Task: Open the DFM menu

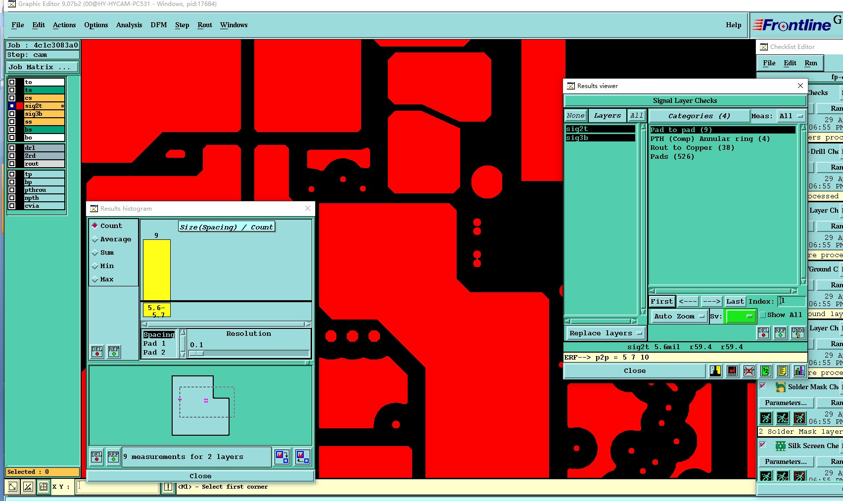Action: pos(159,25)
